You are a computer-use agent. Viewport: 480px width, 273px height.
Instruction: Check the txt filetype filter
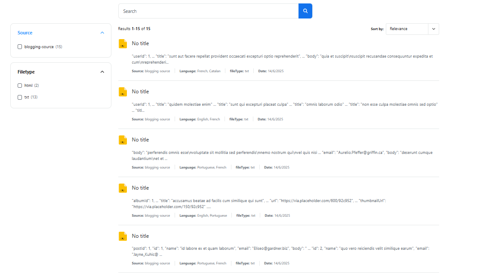(20, 97)
